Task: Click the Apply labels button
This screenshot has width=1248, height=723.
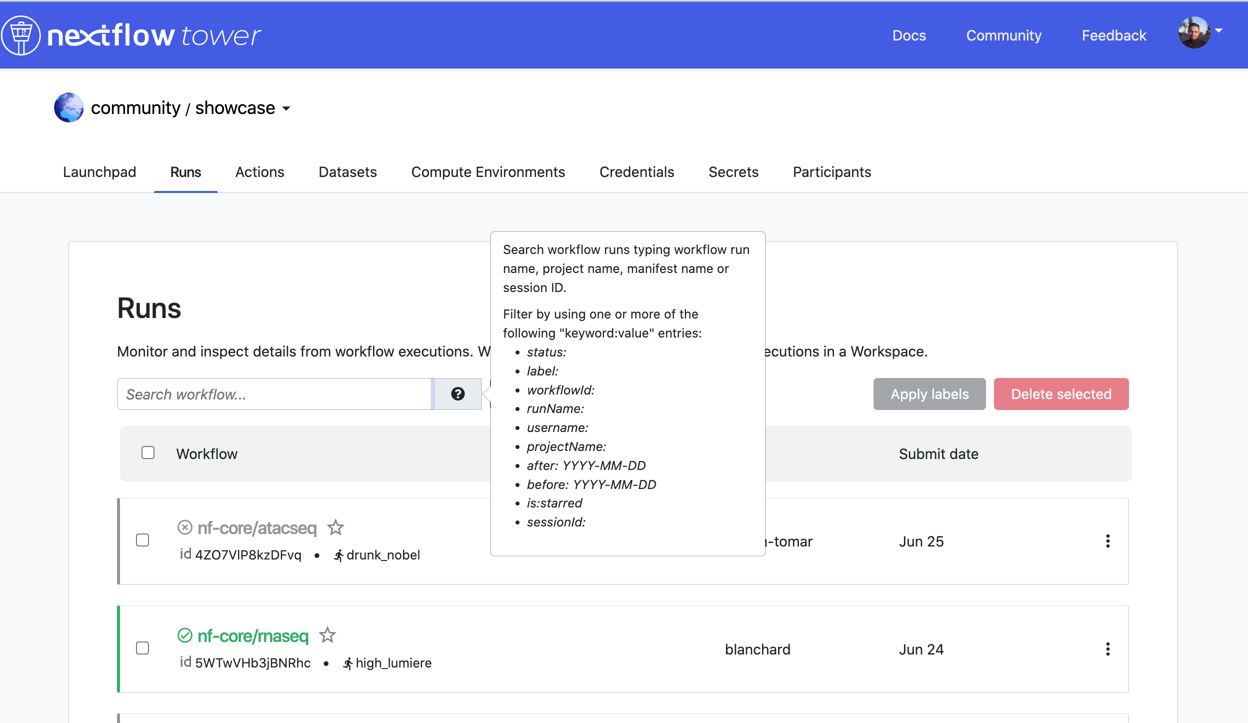Action: 929,394
